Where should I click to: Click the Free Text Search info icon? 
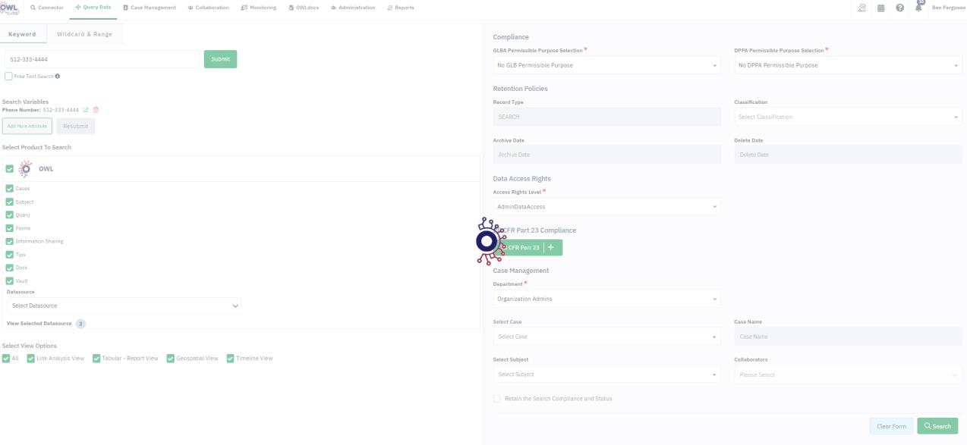point(58,76)
